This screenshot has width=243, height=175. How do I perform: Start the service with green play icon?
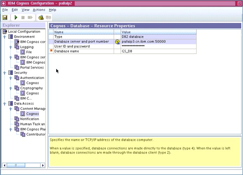pyautogui.click(x=16, y=17)
